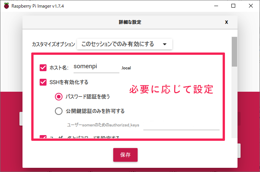Toggle the ホスト名 checkbox
The height and width of the screenshot is (172, 260).
[x=43, y=67]
